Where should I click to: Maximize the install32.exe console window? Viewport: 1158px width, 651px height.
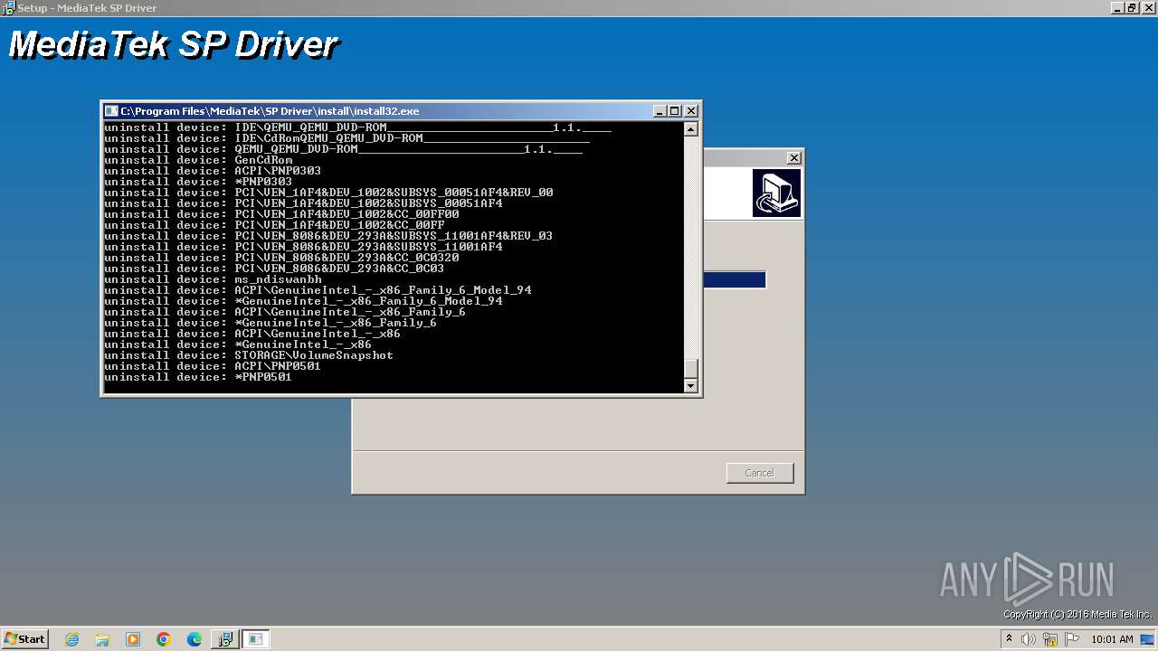(x=674, y=111)
